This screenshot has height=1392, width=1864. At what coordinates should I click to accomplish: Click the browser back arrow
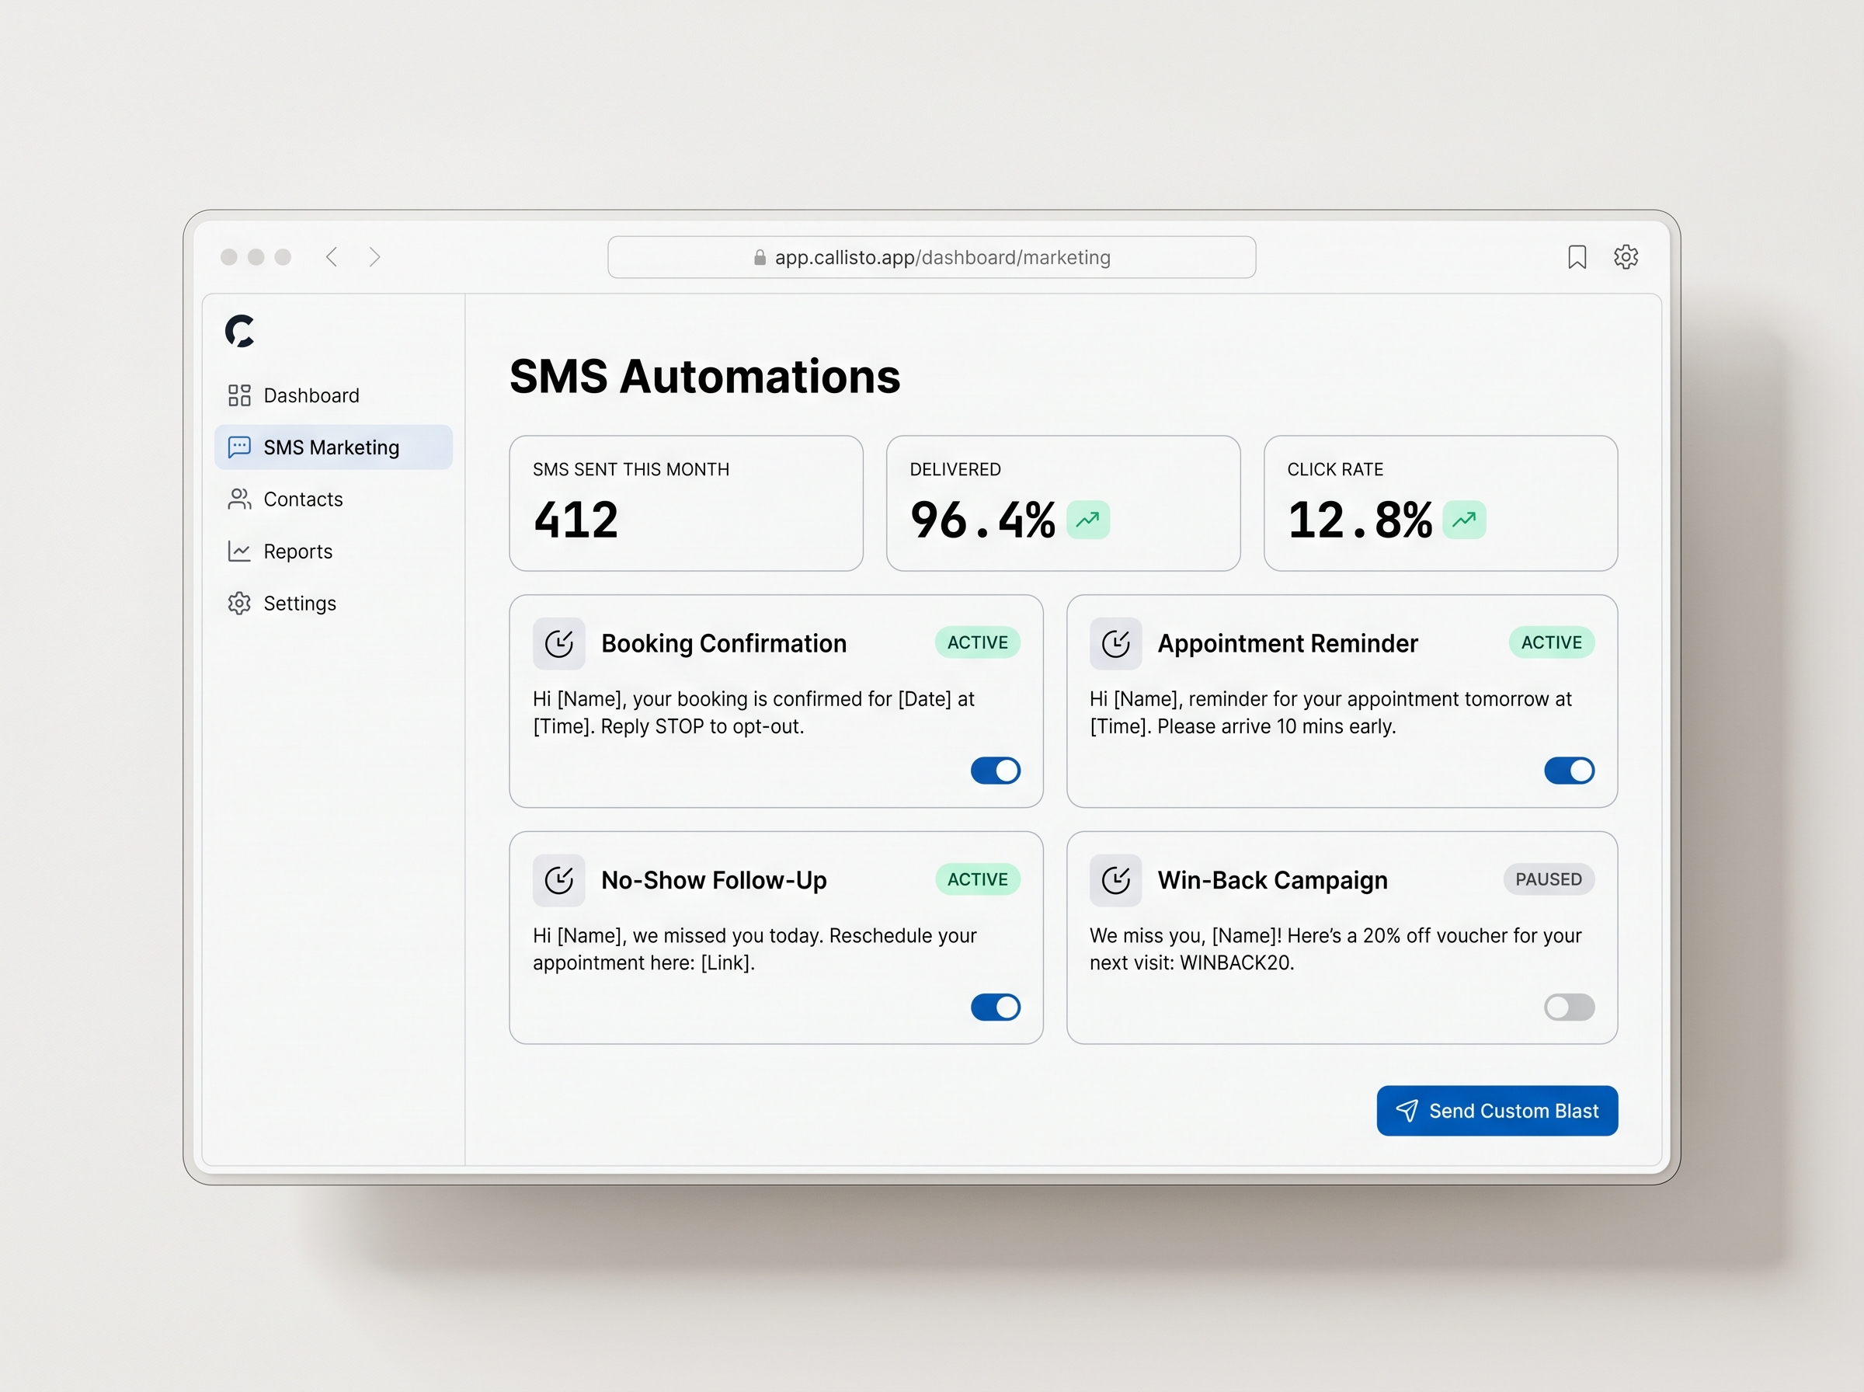tap(332, 257)
